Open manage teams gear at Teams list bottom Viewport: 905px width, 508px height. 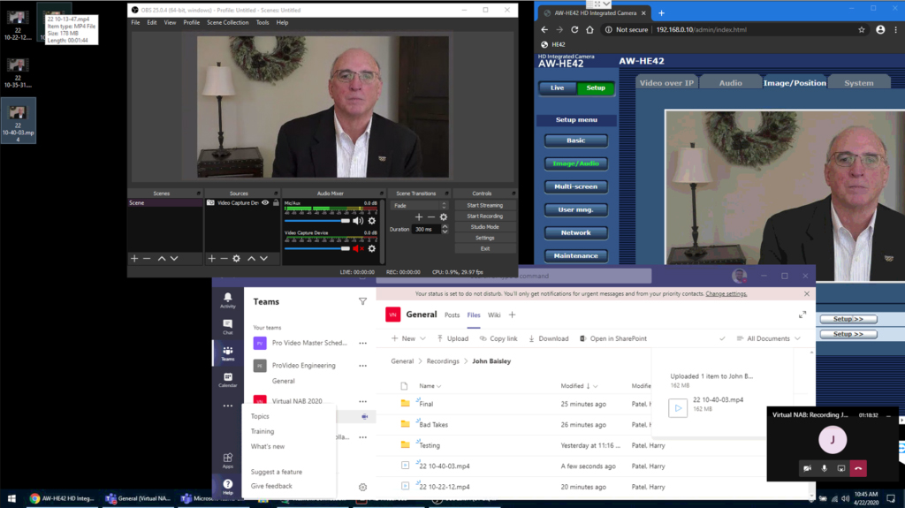click(x=362, y=487)
